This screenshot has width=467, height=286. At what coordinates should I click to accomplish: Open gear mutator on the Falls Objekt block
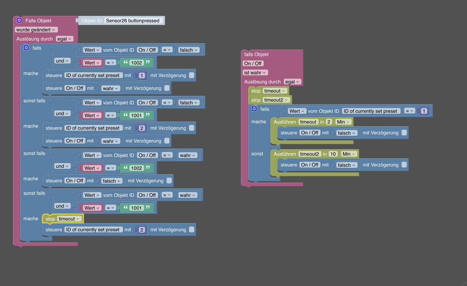click(x=19, y=20)
